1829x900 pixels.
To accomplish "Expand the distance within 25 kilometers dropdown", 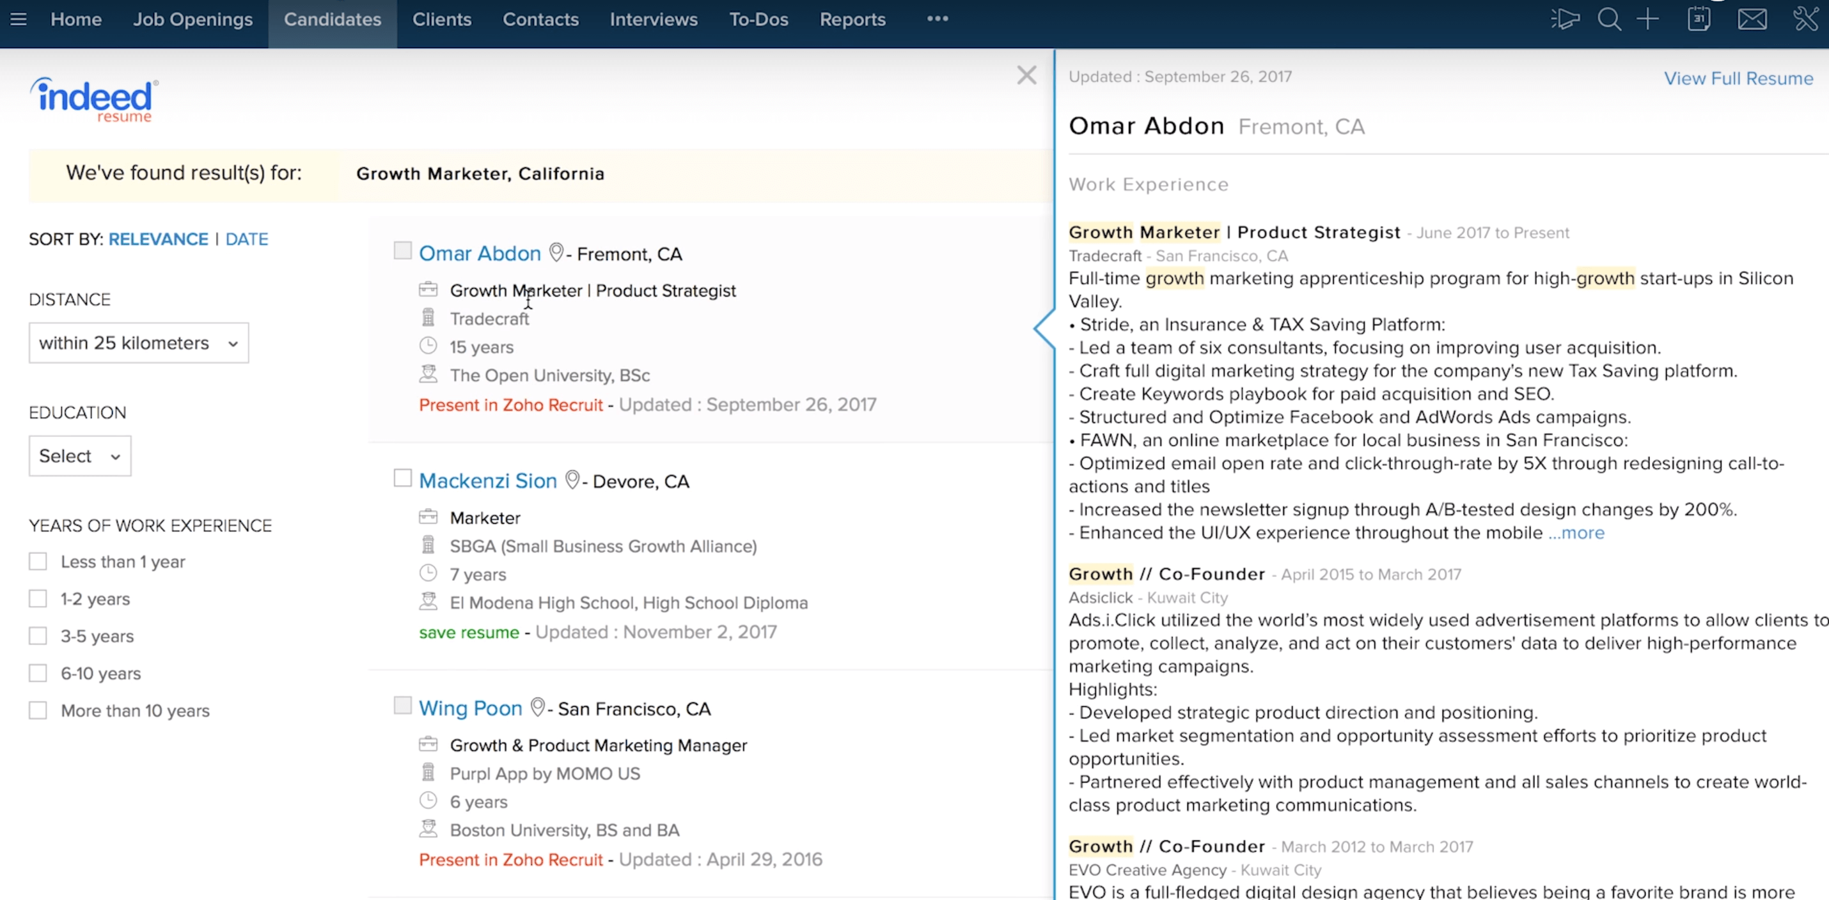I will point(138,343).
